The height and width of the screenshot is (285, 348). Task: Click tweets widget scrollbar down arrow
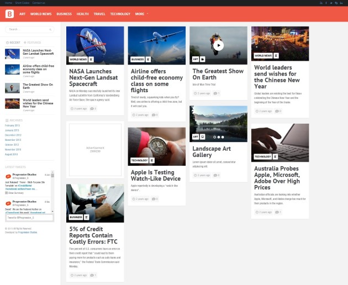[52, 212]
